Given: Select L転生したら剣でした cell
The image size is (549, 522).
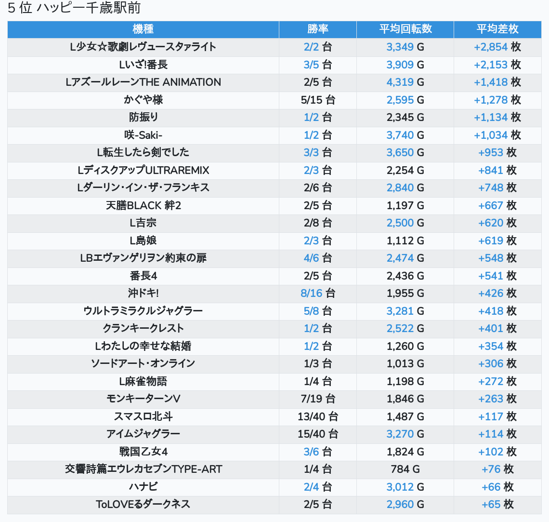Looking at the screenshot, I should click(x=143, y=153).
